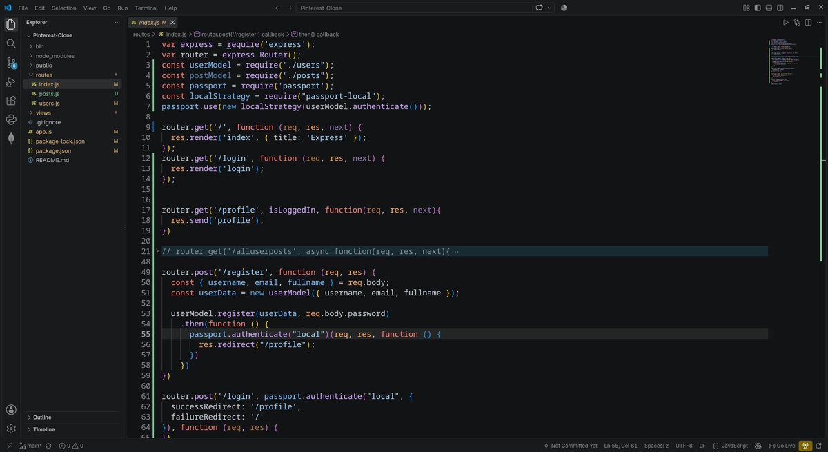Open the View menu
This screenshot has width=828, height=452.
tap(90, 8)
